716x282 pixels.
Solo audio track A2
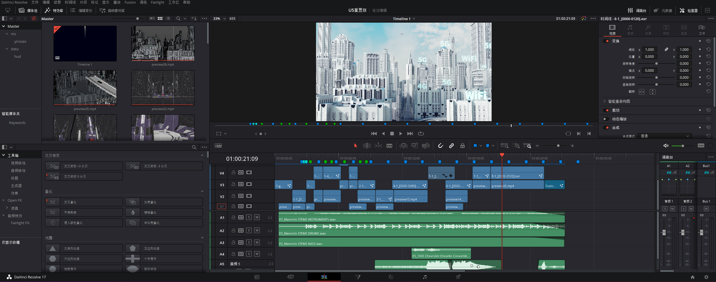(249, 230)
